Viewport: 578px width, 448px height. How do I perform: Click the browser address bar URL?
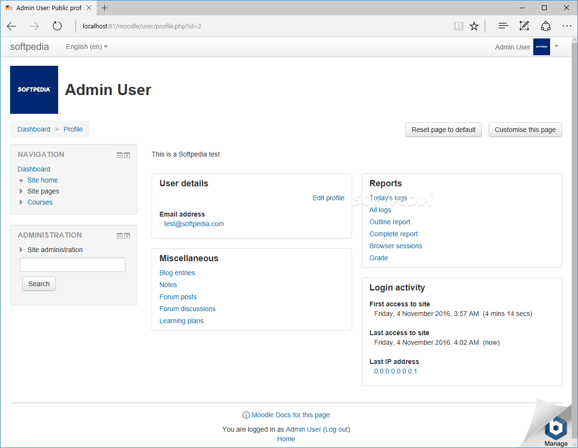pos(142,26)
